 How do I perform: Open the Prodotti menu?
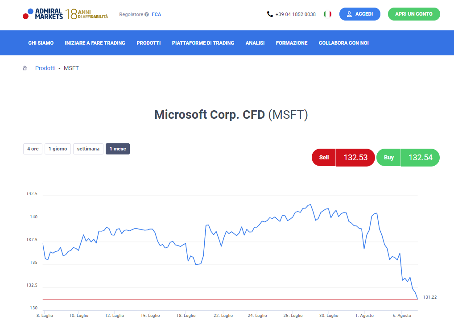(149, 43)
